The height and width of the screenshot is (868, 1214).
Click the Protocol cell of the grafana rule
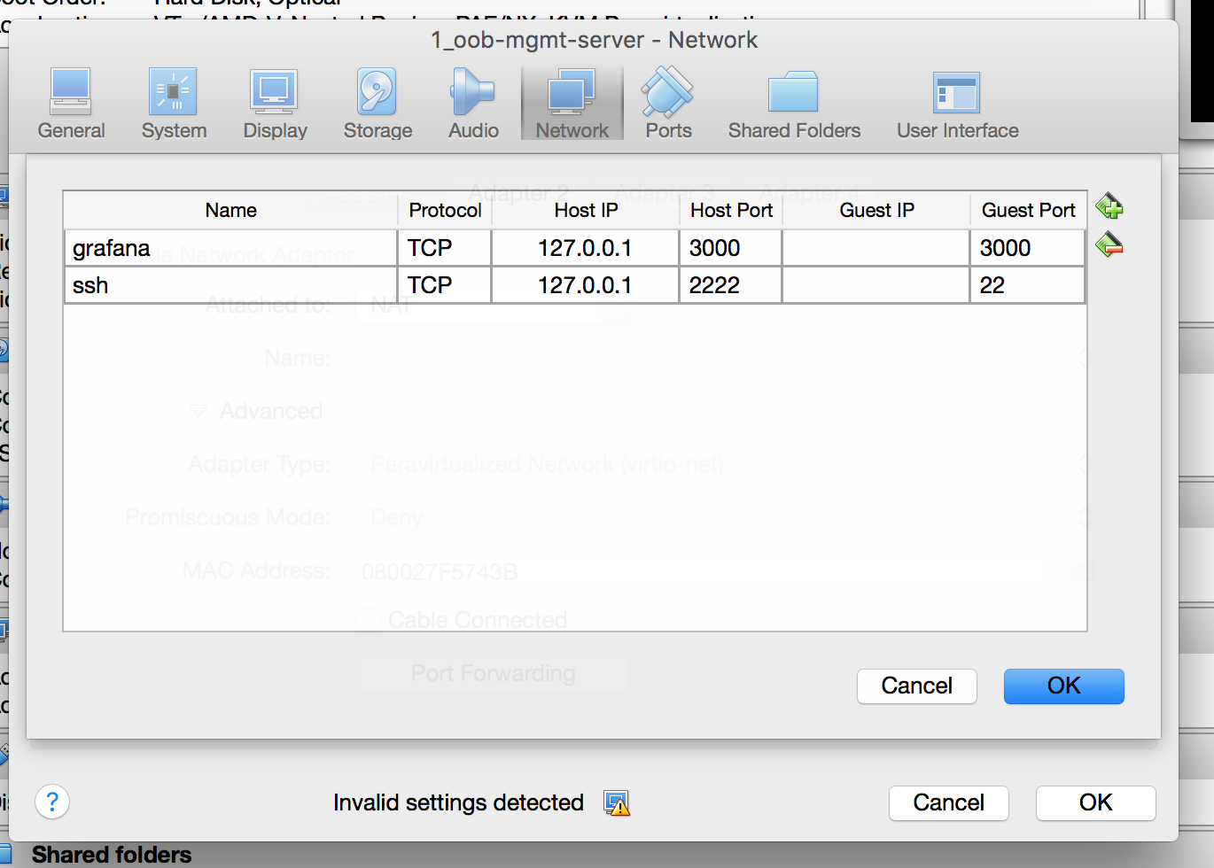445,248
